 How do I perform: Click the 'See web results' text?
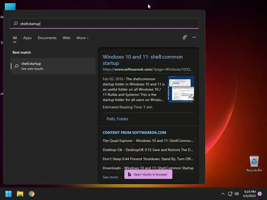click(32, 69)
